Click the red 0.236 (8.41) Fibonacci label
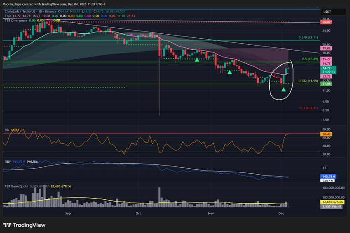Image resolution: width=350 pixels, height=233 pixels. (x=309, y=108)
